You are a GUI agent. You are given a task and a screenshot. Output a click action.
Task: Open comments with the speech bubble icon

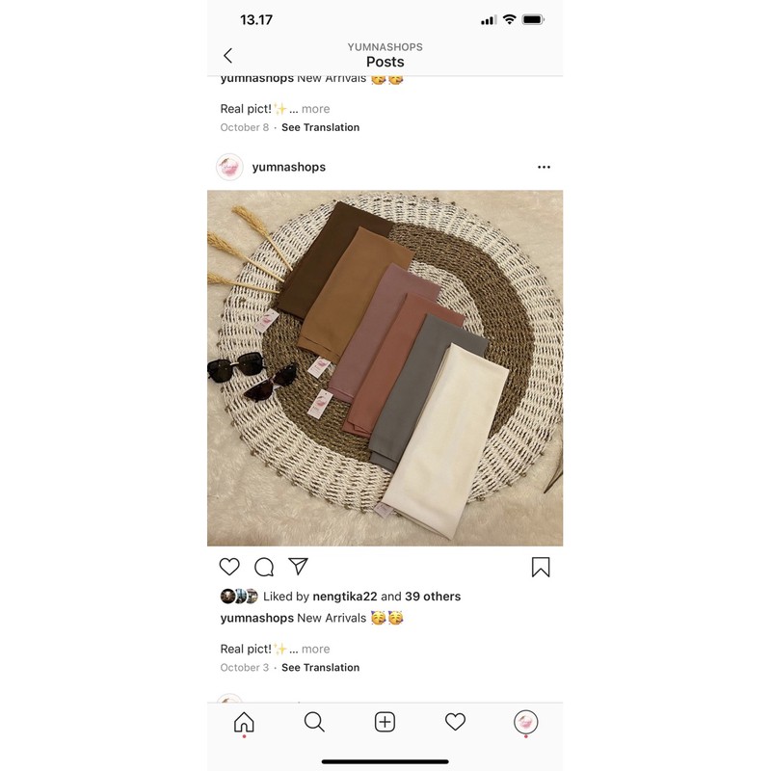[x=264, y=567]
